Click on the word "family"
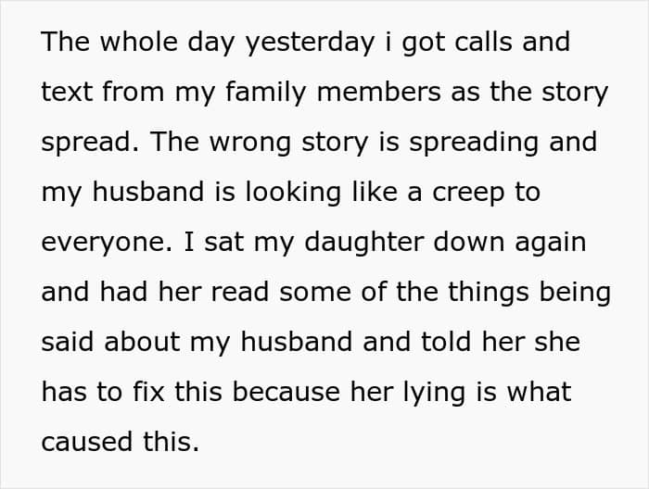Viewport: 649px width, 489px height. tap(266, 93)
